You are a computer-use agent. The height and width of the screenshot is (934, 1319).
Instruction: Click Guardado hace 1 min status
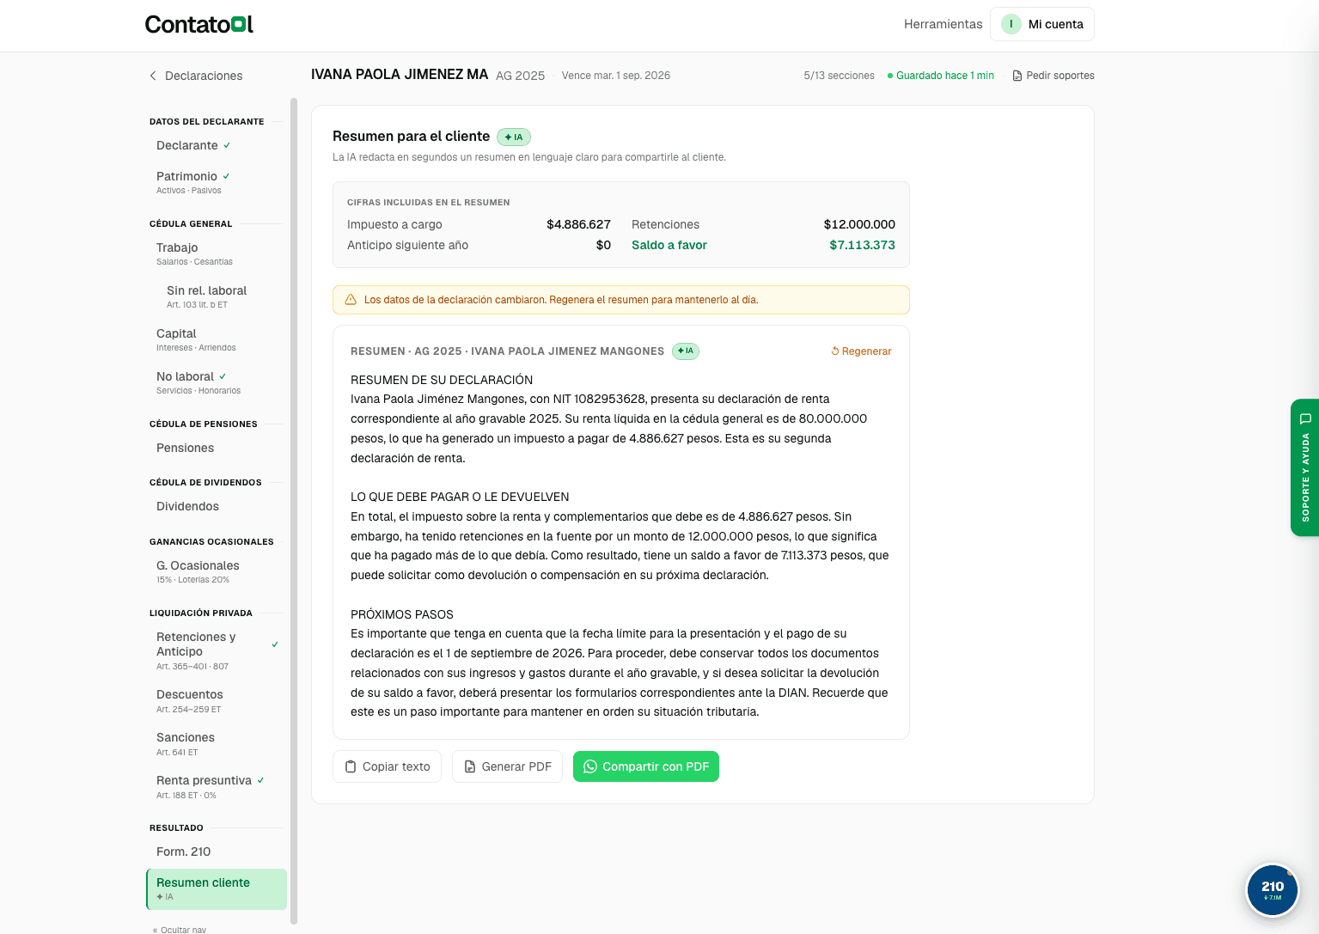[x=941, y=76]
